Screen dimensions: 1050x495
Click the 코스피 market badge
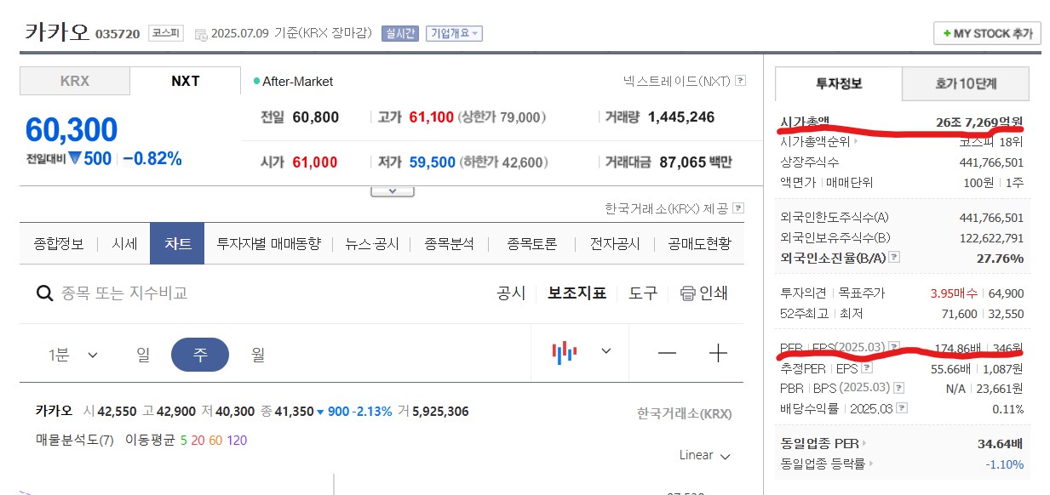[x=165, y=33]
